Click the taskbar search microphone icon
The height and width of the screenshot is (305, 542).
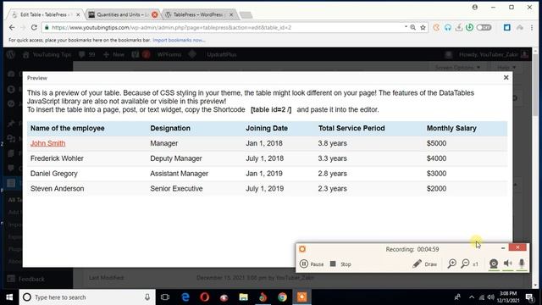(147, 297)
